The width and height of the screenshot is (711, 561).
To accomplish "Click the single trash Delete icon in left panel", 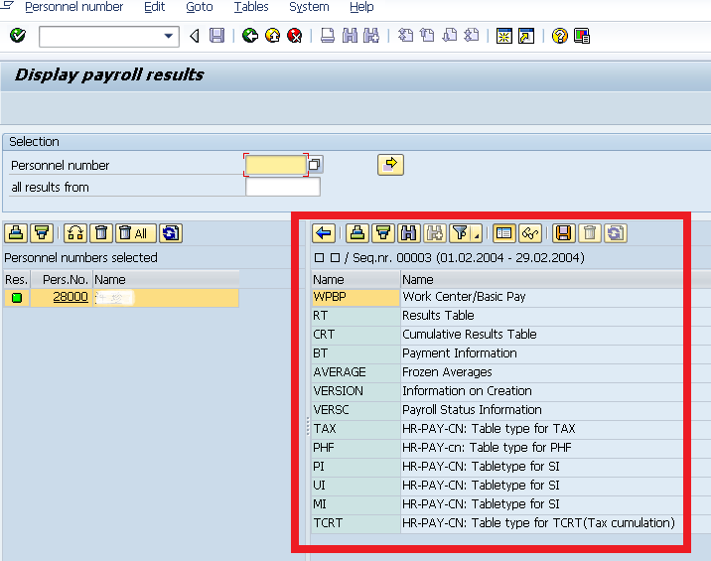I will coord(101,233).
